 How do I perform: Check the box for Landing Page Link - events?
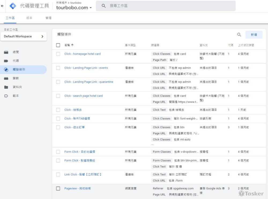coord(58,68)
